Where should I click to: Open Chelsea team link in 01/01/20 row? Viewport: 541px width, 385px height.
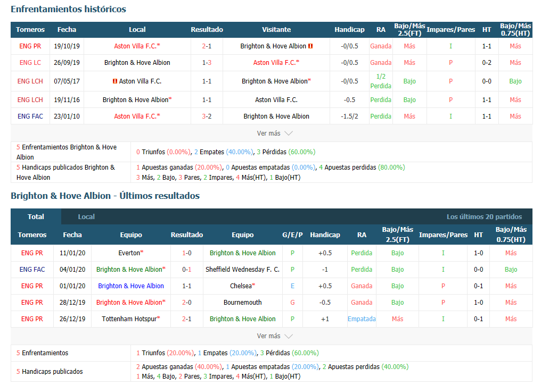click(x=243, y=286)
